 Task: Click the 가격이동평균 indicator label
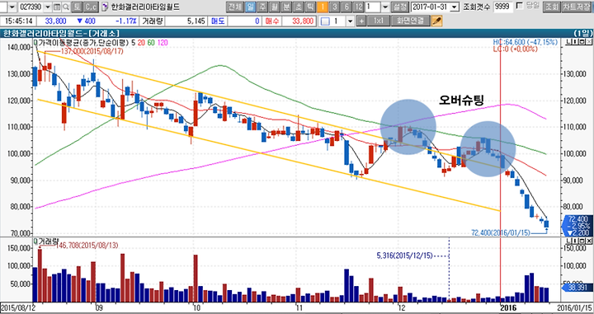tap(84, 42)
